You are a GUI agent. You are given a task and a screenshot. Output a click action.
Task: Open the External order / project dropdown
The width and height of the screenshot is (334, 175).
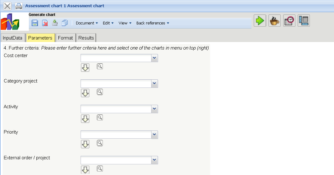(154, 160)
